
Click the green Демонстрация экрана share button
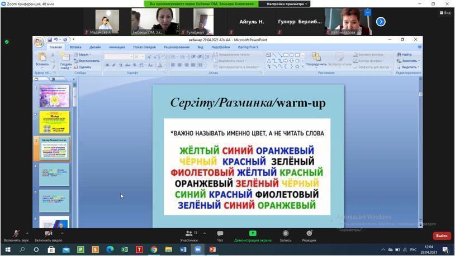(253, 236)
